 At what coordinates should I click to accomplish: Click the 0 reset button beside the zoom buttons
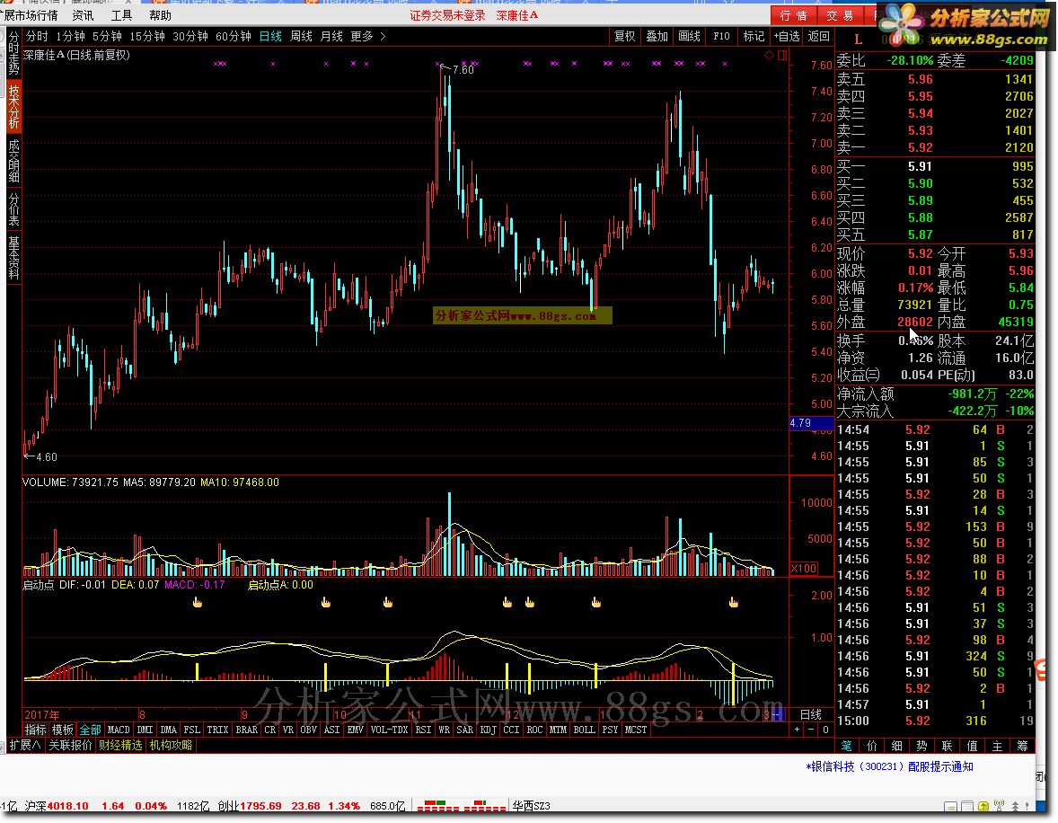pyautogui.click(x=825, y=730)
